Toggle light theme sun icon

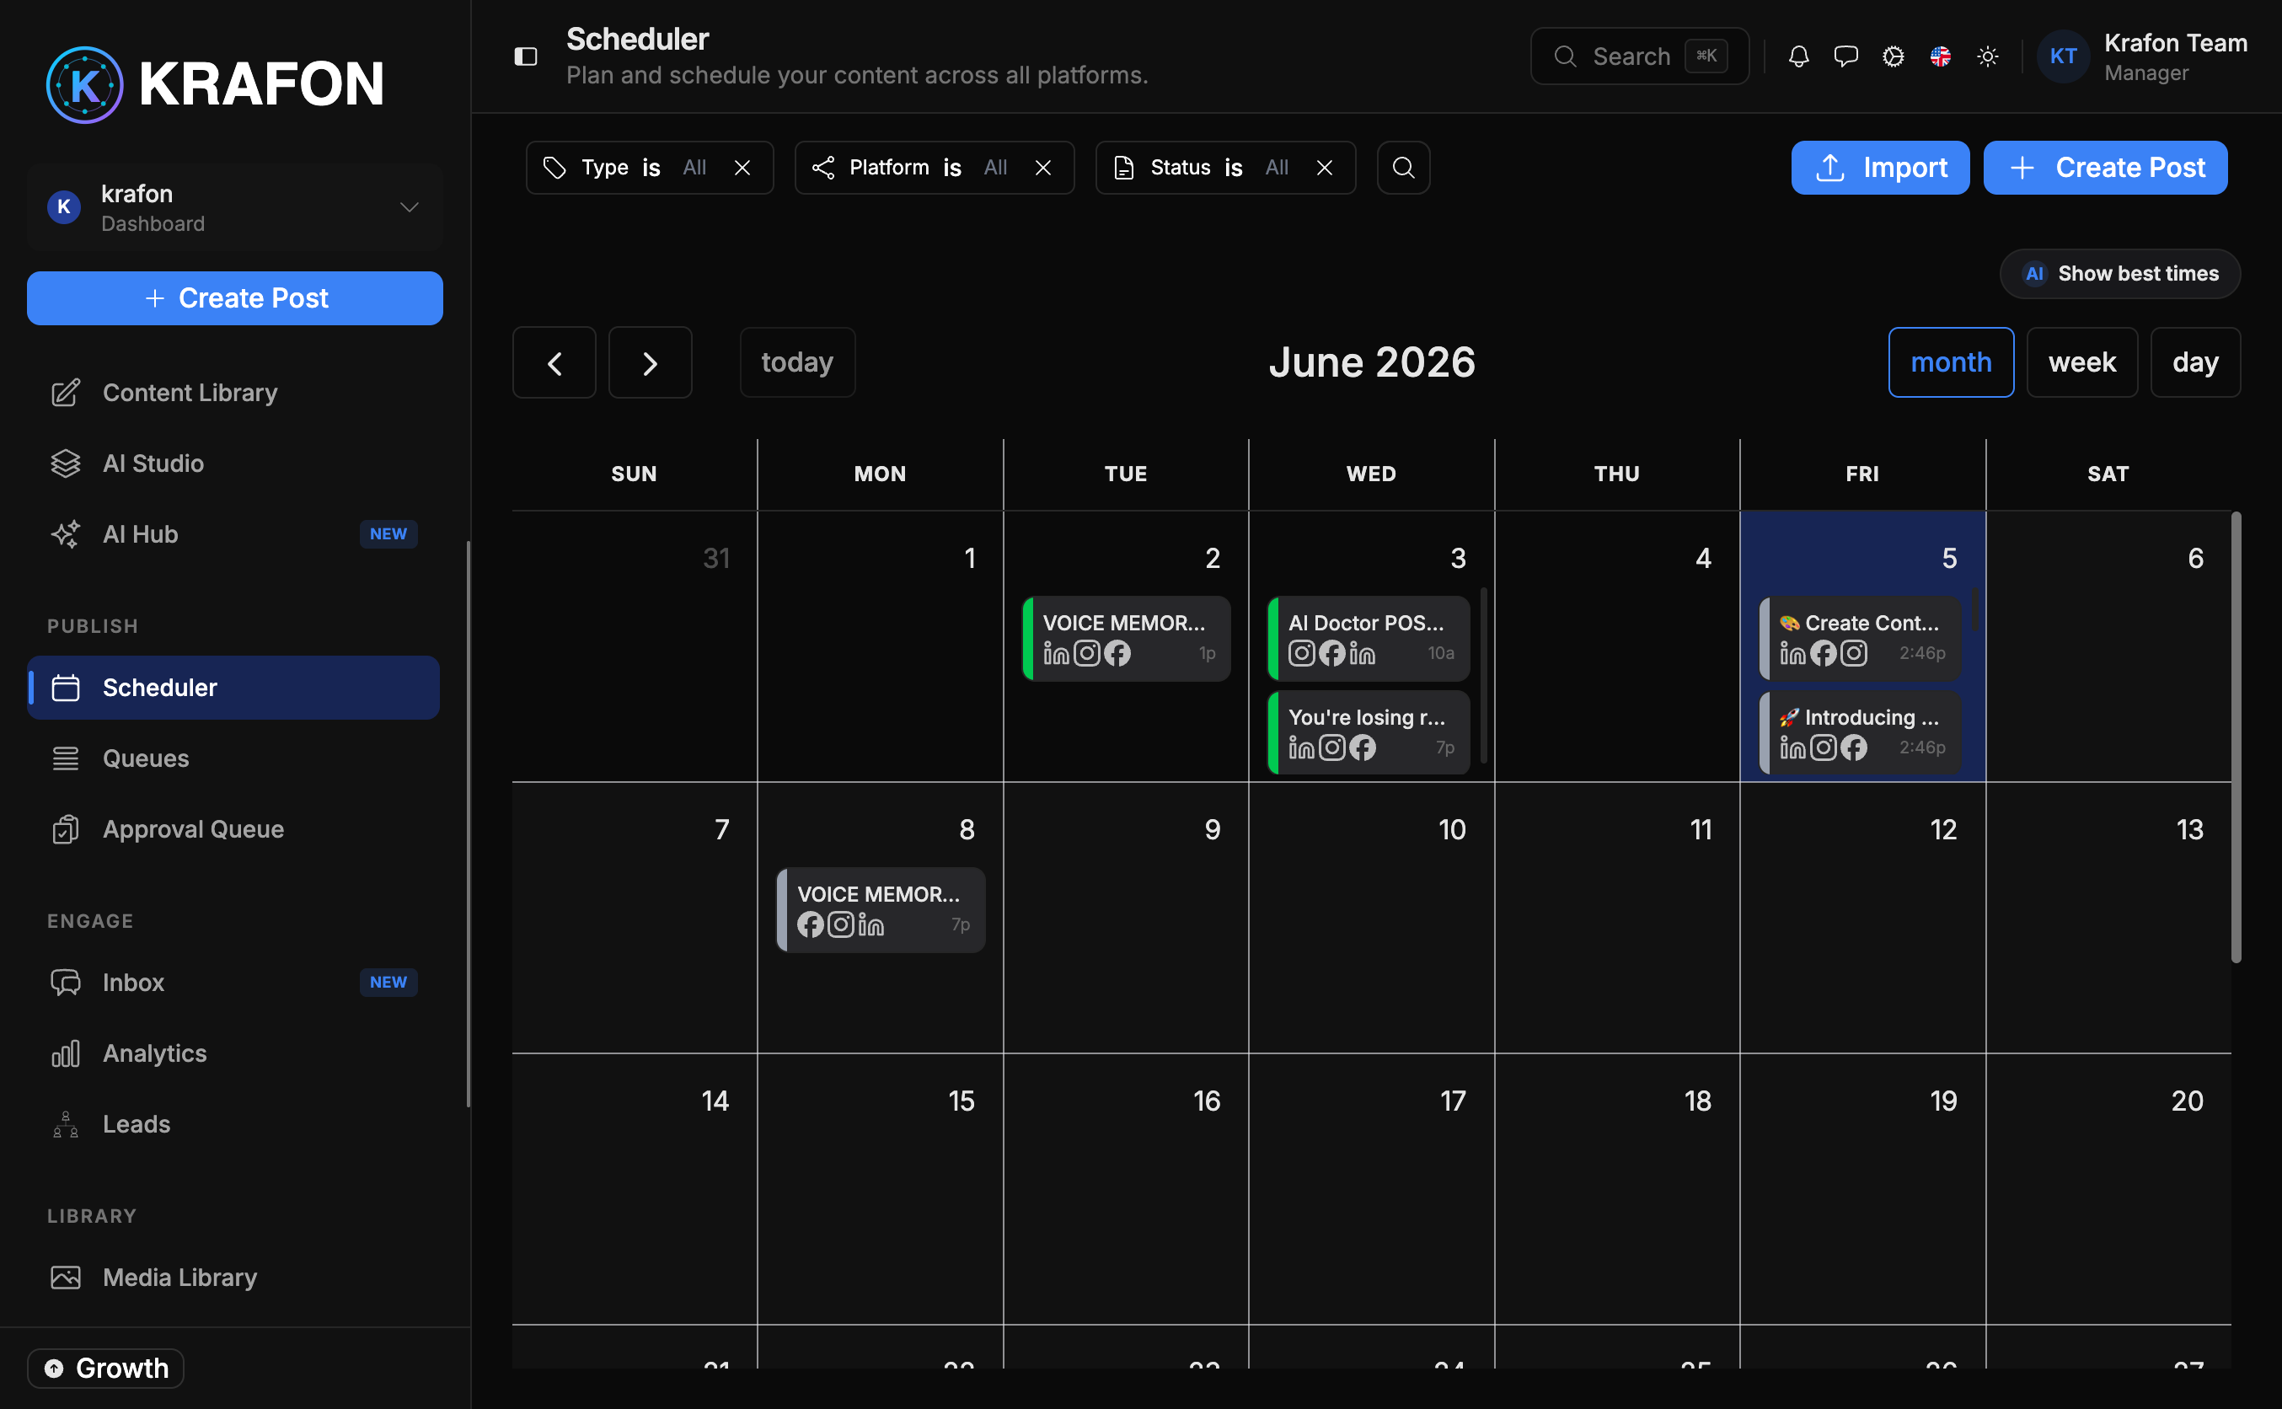(1988, 56)
